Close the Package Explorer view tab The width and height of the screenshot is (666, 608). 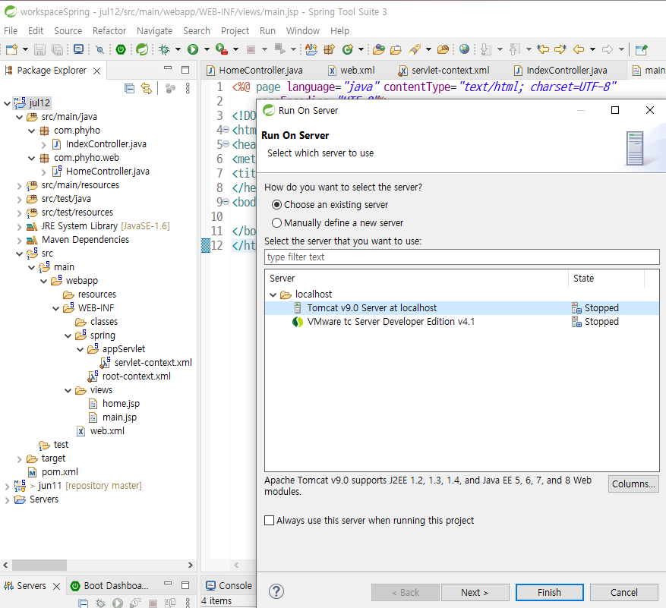(97, 71)
